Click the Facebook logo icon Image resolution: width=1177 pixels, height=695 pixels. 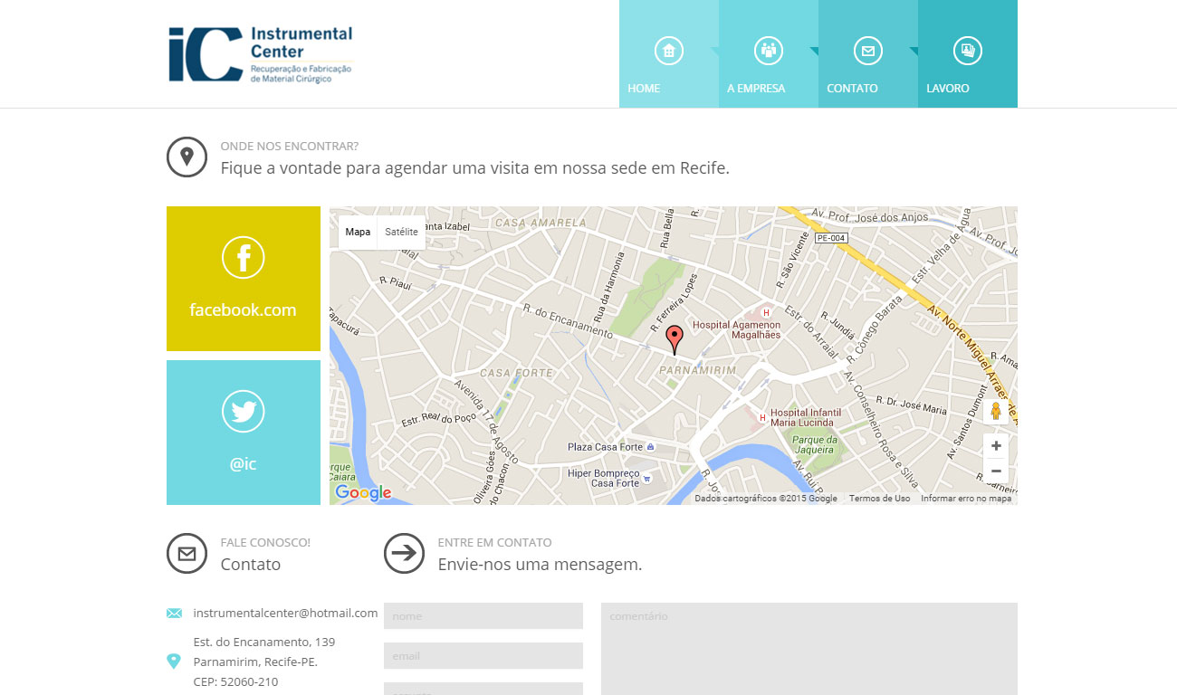[x=243, y=258]
